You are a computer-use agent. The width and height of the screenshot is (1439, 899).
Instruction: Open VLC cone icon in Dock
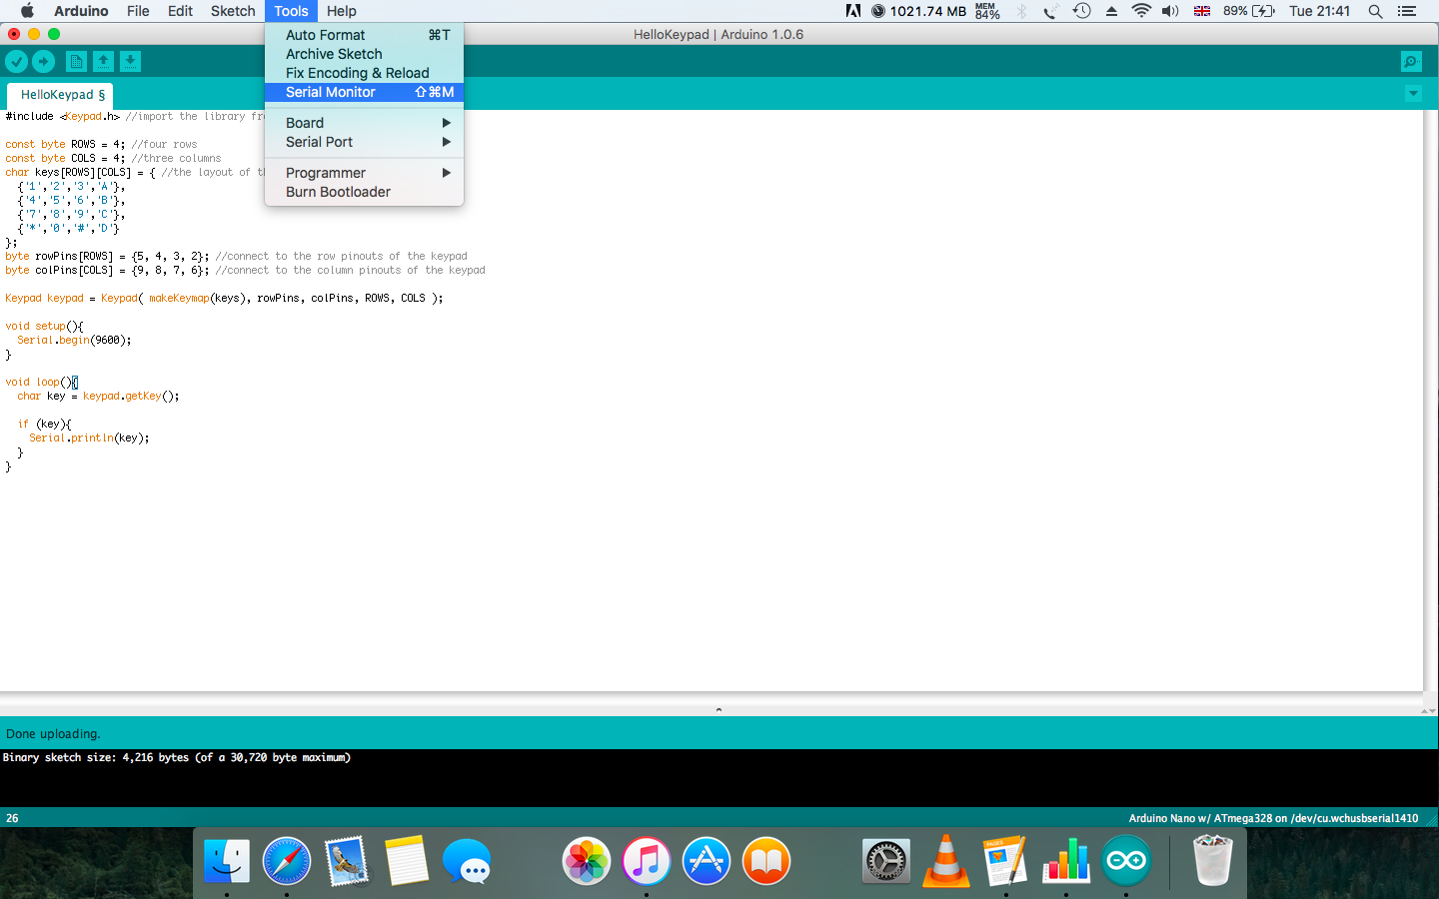(x=946, y=860)
